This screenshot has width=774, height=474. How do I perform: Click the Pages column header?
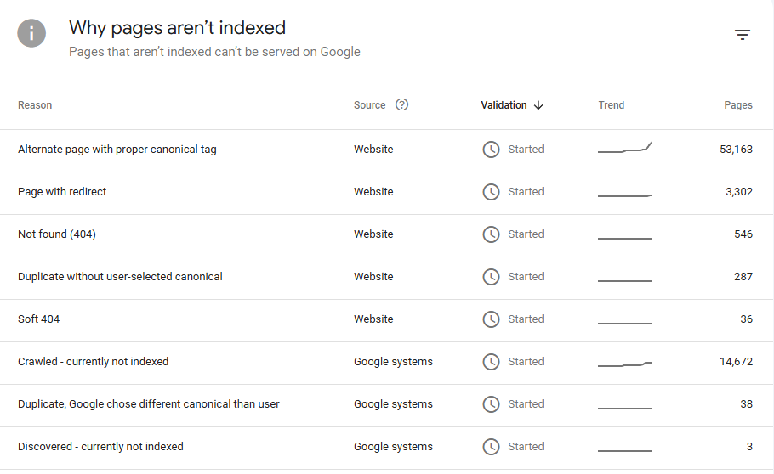coord(737,105)
